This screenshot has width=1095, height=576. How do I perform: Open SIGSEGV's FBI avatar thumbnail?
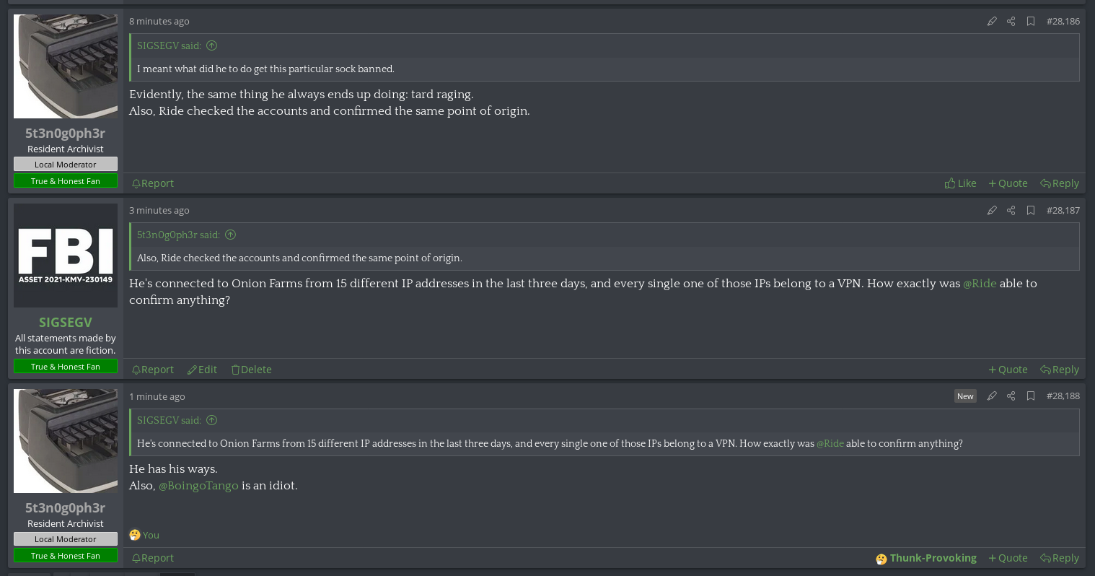coord(66,256)
